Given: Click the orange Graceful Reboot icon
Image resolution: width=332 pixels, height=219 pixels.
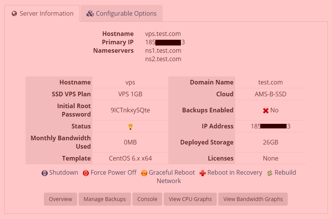Looking at the screenshot, I should [144, 173].
